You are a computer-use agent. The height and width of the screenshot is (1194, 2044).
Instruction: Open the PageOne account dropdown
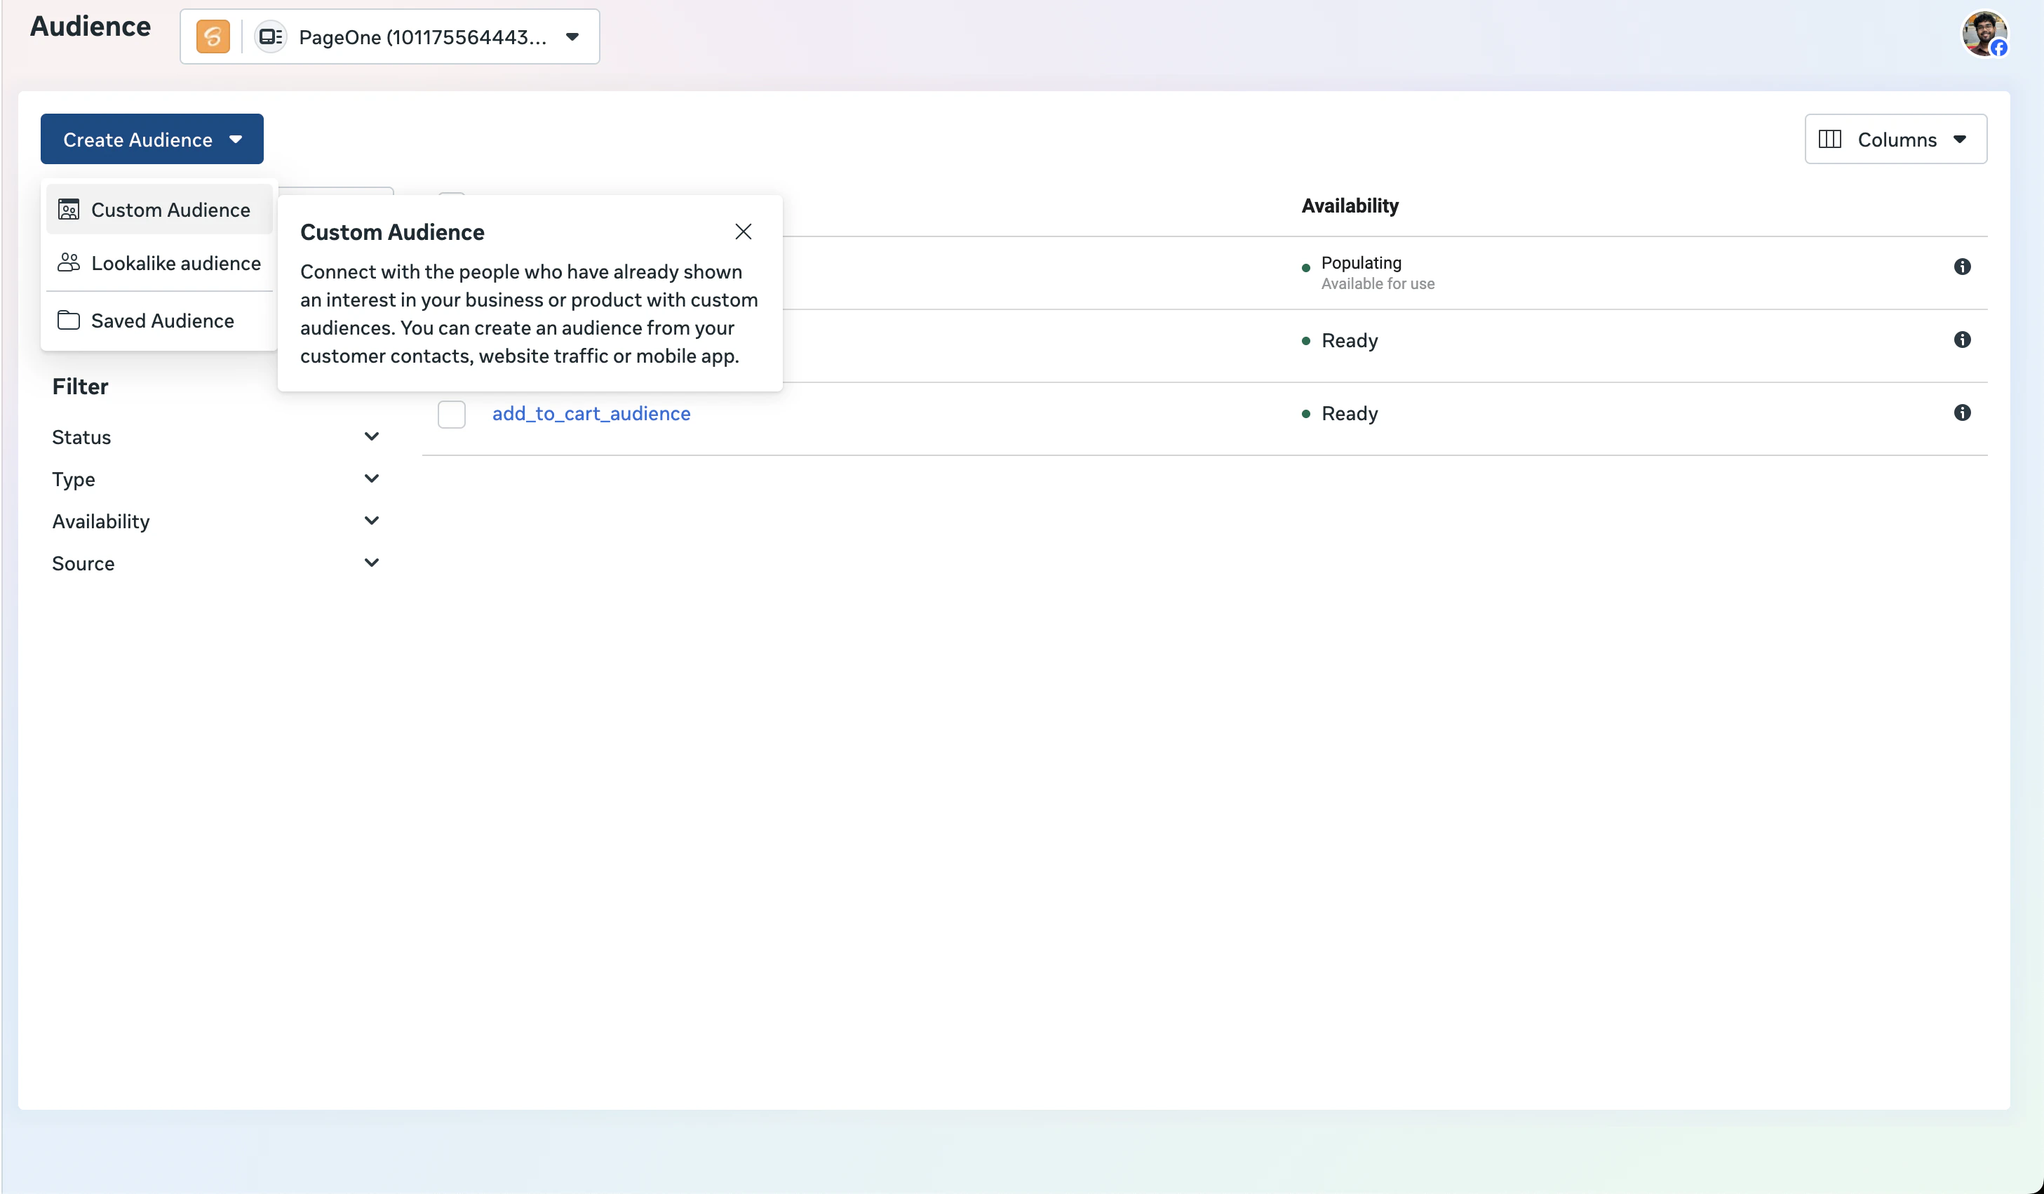pos(572,36)
